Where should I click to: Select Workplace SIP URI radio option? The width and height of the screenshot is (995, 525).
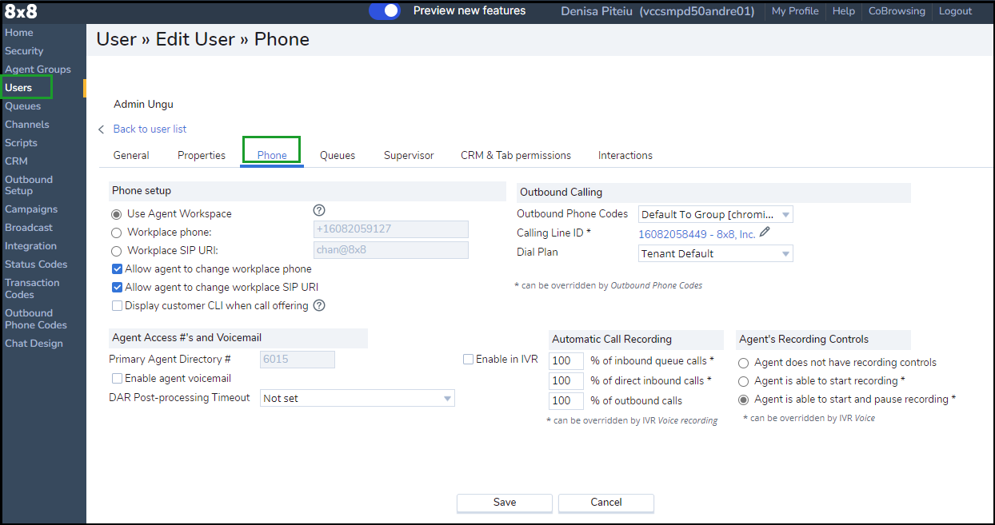coord(117,251)
